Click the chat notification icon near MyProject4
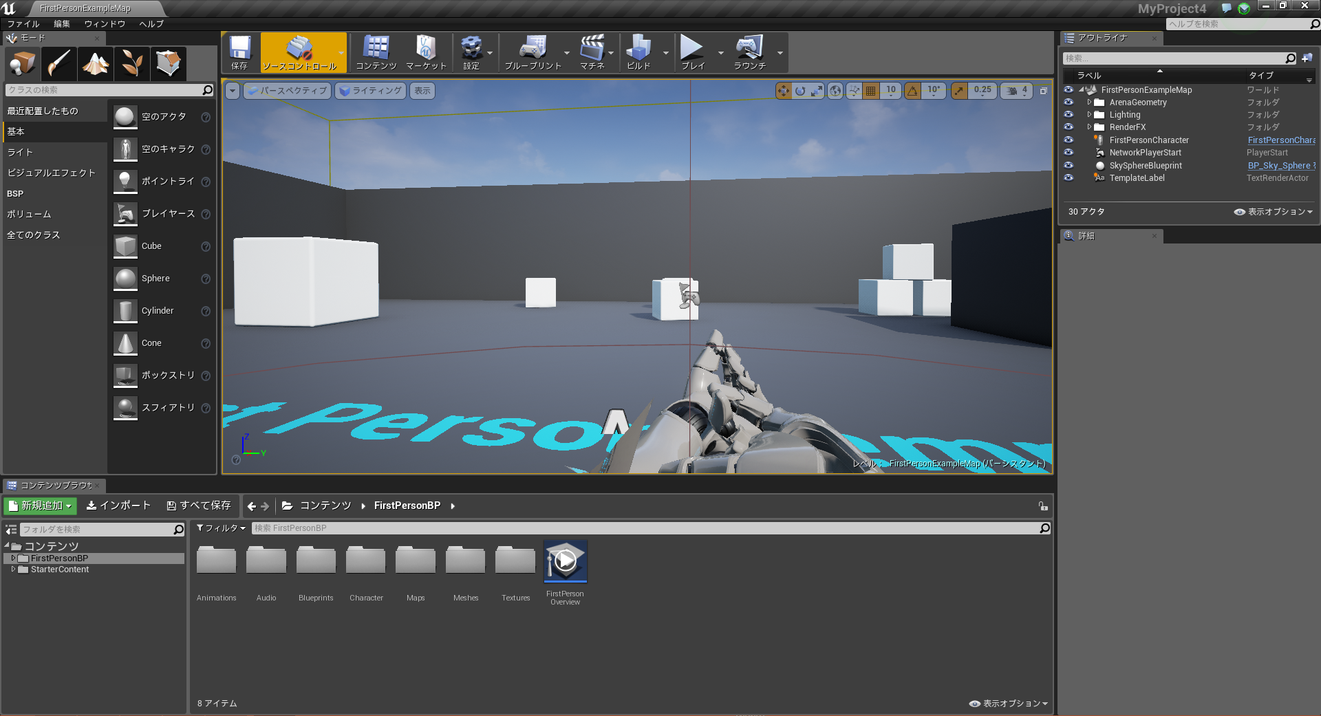1321x716 pixels. 1226,8
